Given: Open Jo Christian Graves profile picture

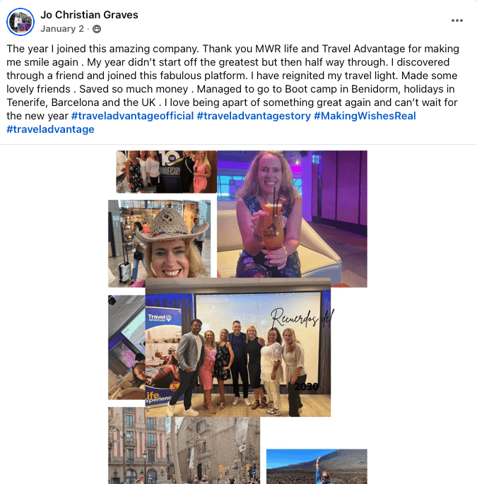Looking at the screenshot, I should 20,22.
